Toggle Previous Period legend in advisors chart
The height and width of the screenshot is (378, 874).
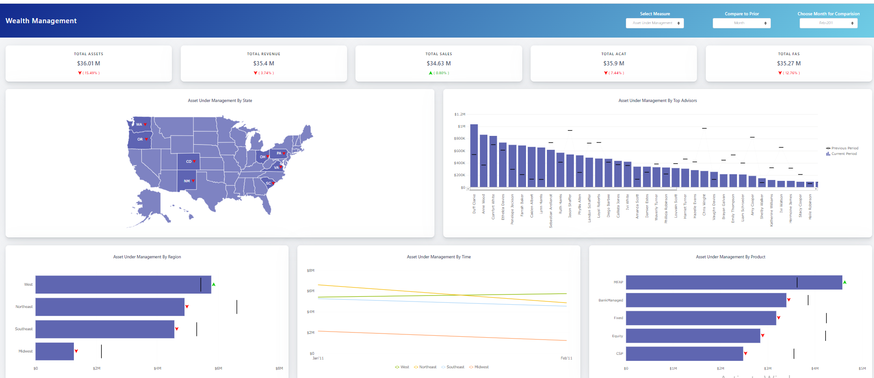pyautogui.click(x=842, y=148)
